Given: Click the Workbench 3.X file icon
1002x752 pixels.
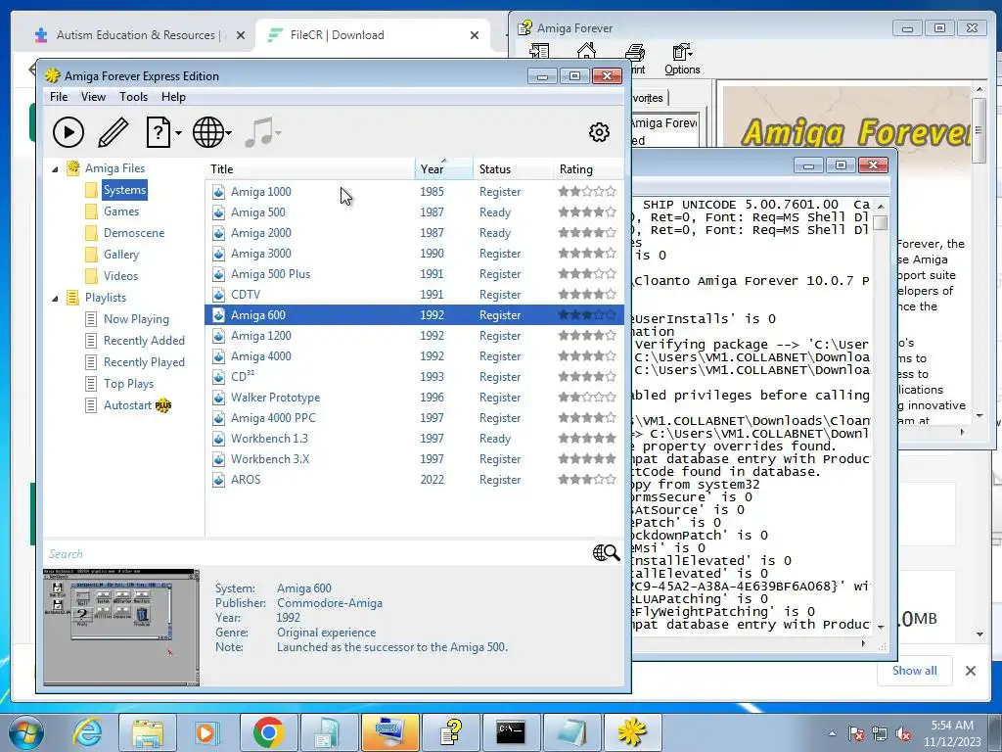Looking at the screenshot, I should (218, 459).
